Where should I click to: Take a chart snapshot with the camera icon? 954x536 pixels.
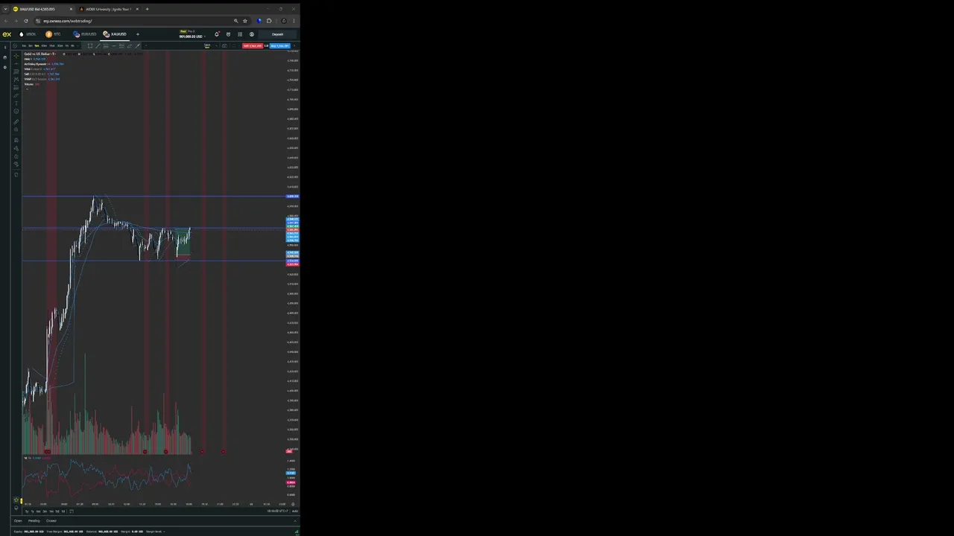coord(224,46)
